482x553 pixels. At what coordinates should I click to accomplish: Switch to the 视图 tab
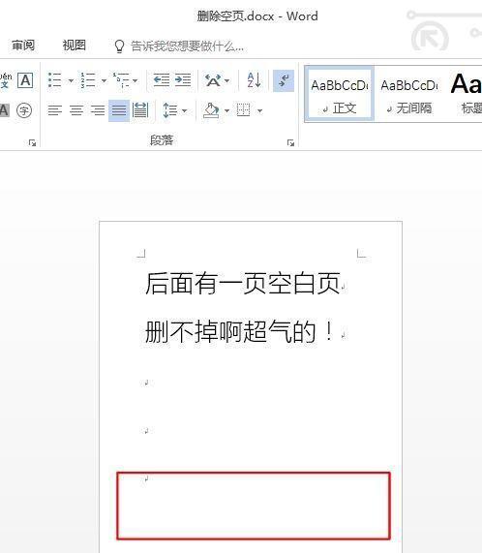click(x=74, y=46)
